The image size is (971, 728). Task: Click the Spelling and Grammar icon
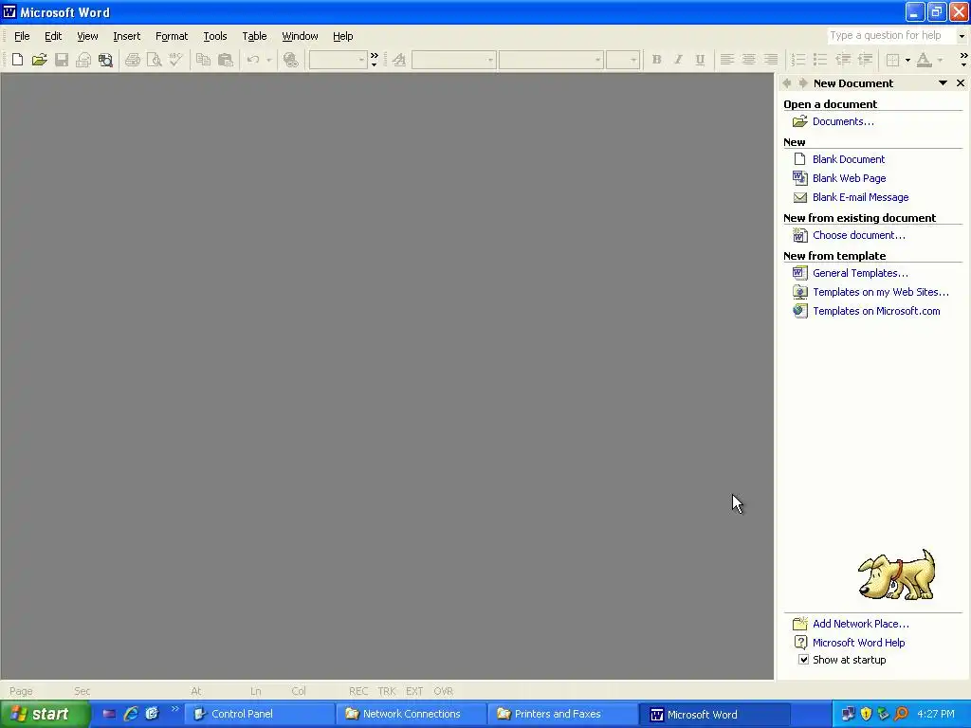(x=175, y=60)
